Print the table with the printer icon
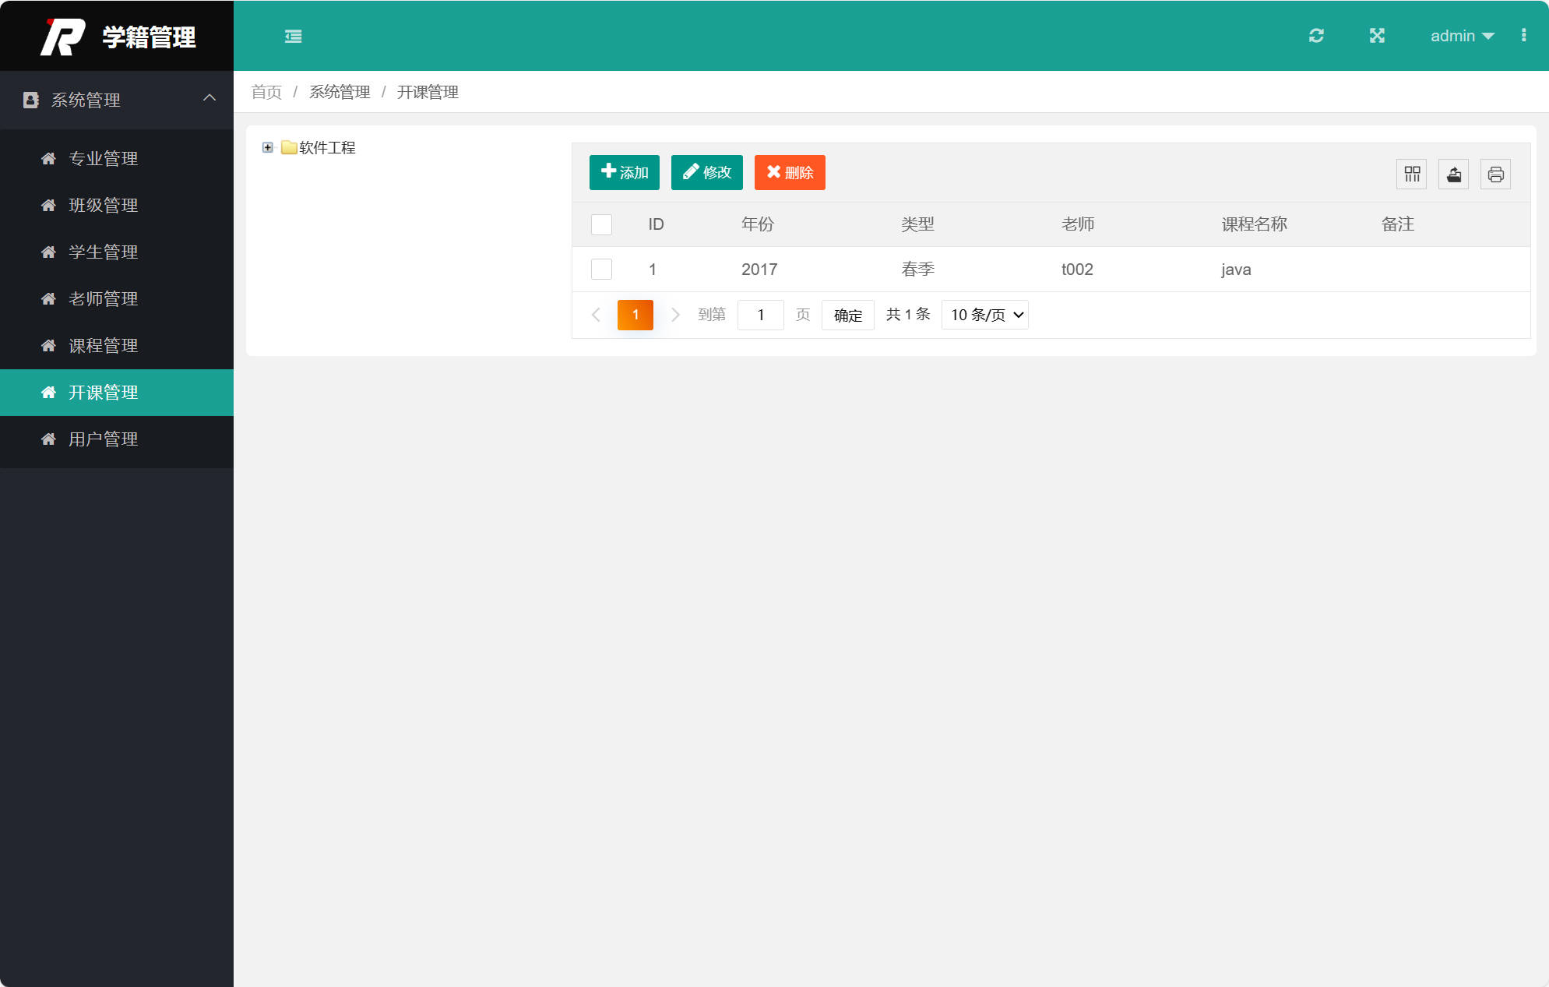Image resolution: width=1549 pixels, height=987 pixels. 1495,174
